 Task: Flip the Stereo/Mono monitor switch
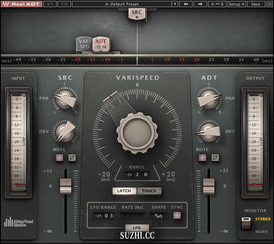click(246, 223)
